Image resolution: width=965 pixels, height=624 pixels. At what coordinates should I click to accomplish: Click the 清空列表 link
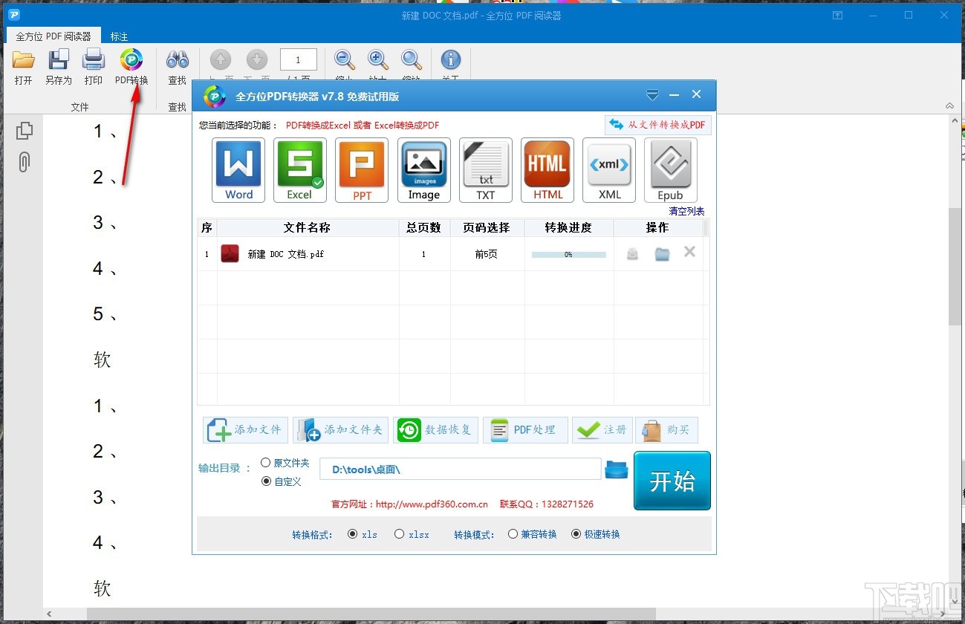[x=686, y=211]
